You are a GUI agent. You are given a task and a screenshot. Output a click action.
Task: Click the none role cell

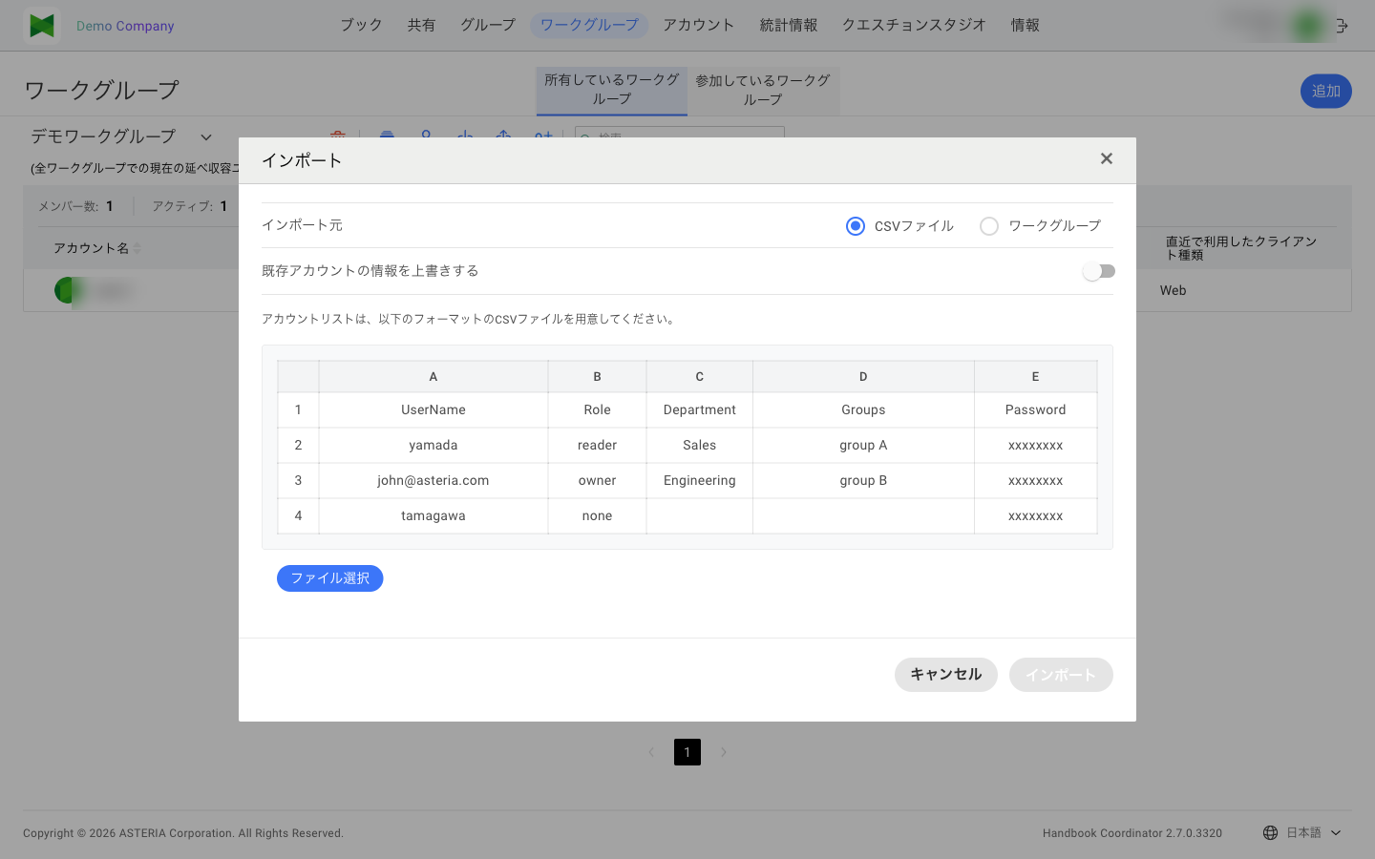(x=598, y=516)
